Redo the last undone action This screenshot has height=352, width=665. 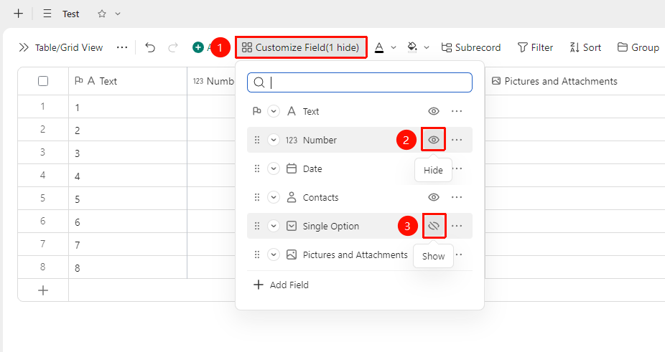(172, 47)
